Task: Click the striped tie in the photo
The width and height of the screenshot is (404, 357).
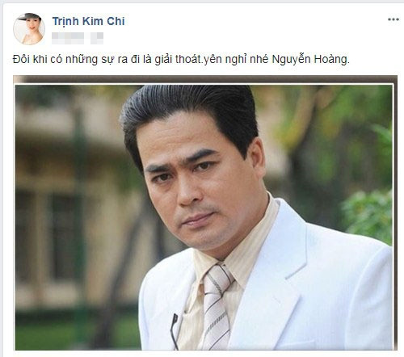Action: pyautogui.click(x=217, y=305)
